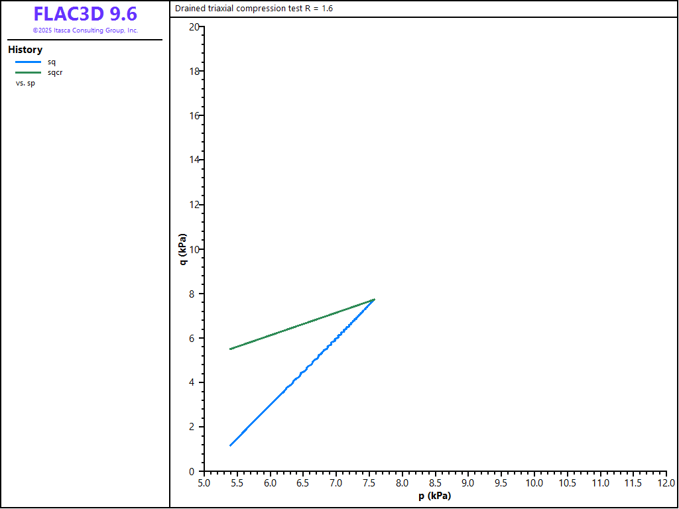The image size is (679, 509).
Task: Click the 8.5 tick label on x-axis
Action: (435, 483)
